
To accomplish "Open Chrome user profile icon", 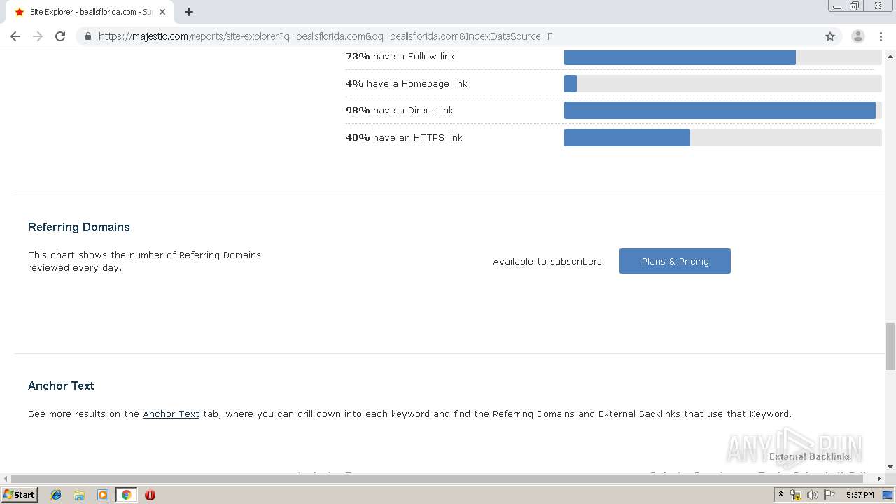I will [x=857, y=36].
